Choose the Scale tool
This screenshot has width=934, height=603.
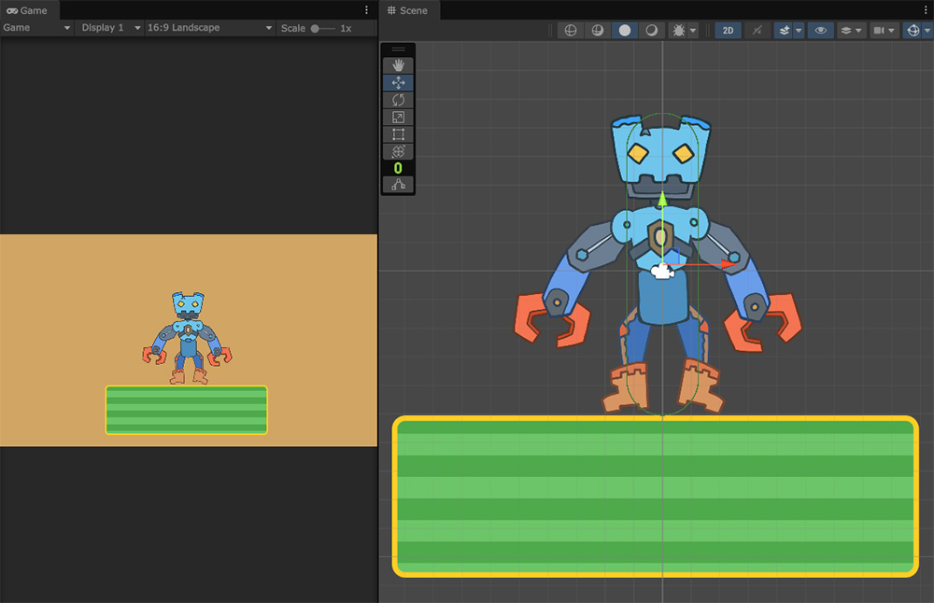(x=398, y=117)
